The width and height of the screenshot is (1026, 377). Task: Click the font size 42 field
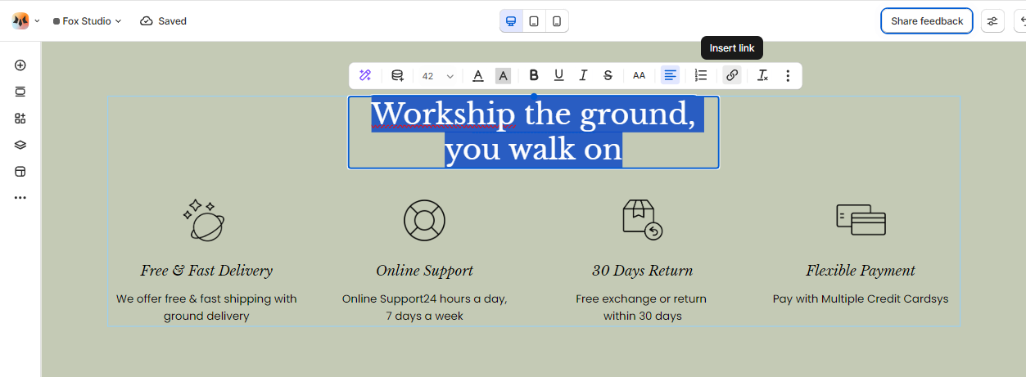[428, 76]
